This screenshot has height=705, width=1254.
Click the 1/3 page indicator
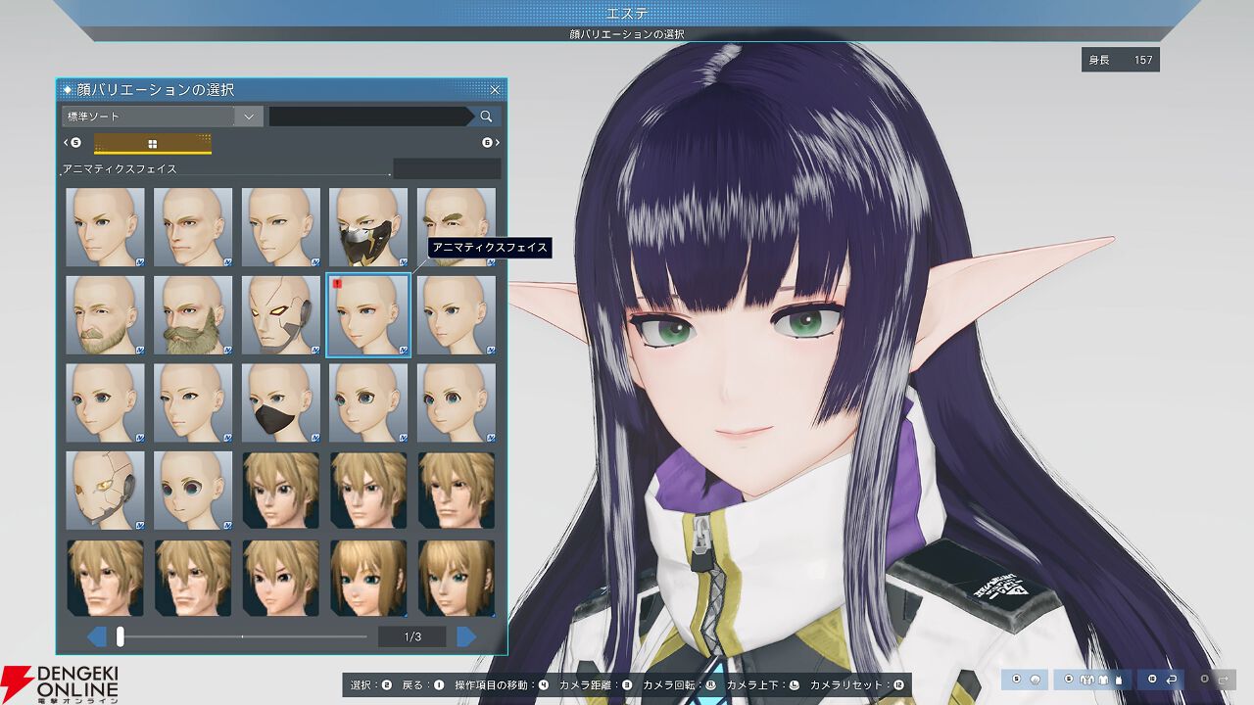(412, 637)
